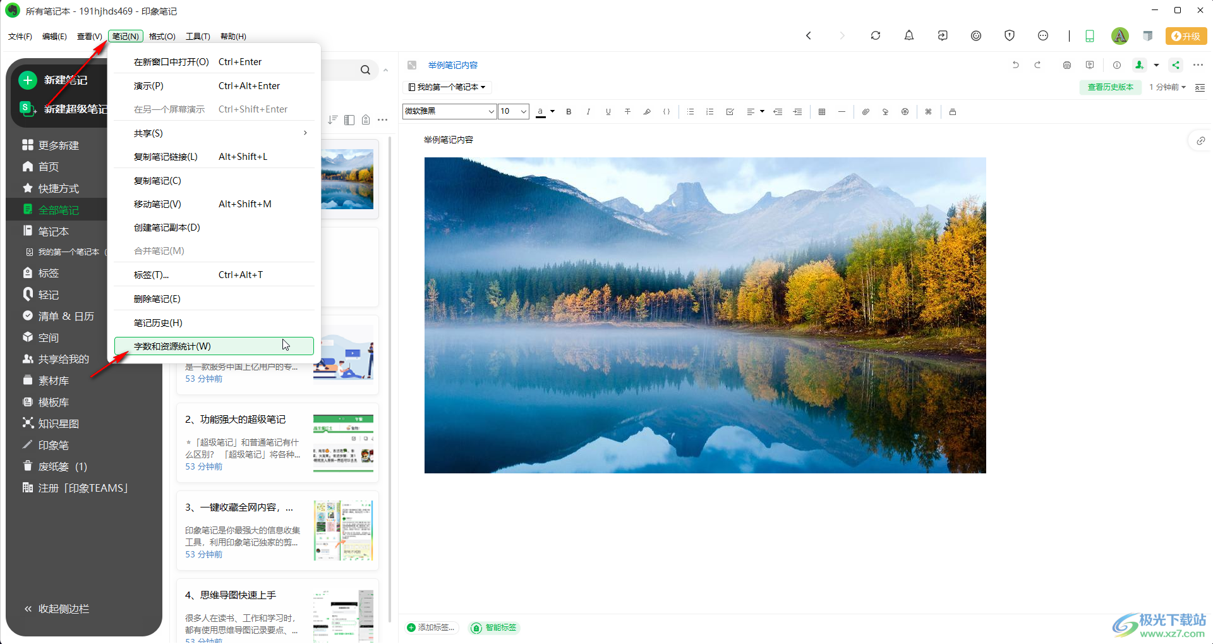Click the 查看历史版本 button

point(1111,87)
